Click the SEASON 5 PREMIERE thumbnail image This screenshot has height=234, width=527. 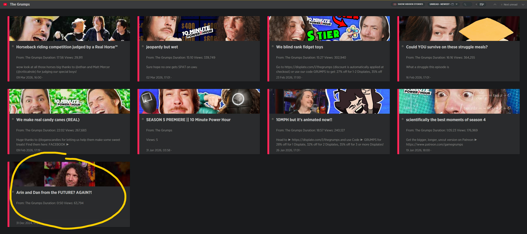click(x=199, y=101)
